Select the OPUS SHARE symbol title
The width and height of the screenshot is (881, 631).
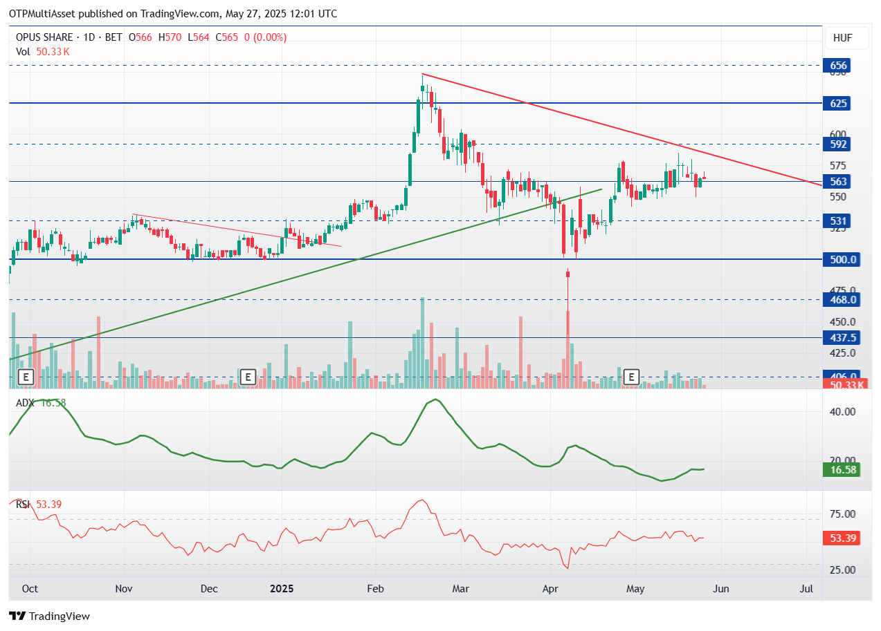click(x=45, y=37)
